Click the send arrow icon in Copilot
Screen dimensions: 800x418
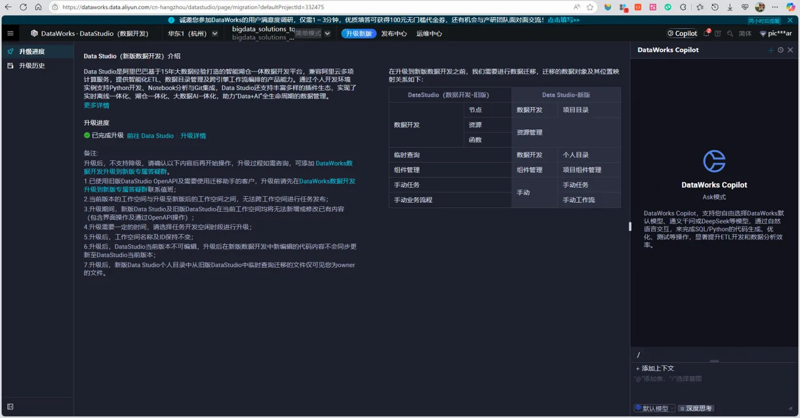click(x=791, y=408)
